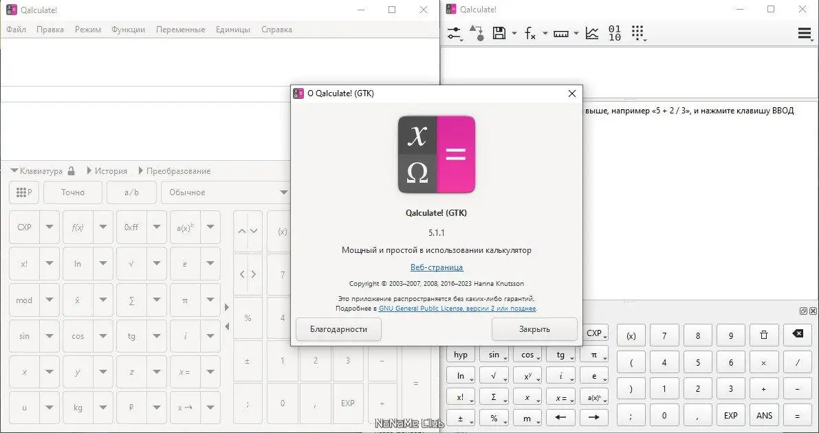
Task: Open the fx functions icon in right toolbar
Action: pyautogui.click(x=530, y=34)
